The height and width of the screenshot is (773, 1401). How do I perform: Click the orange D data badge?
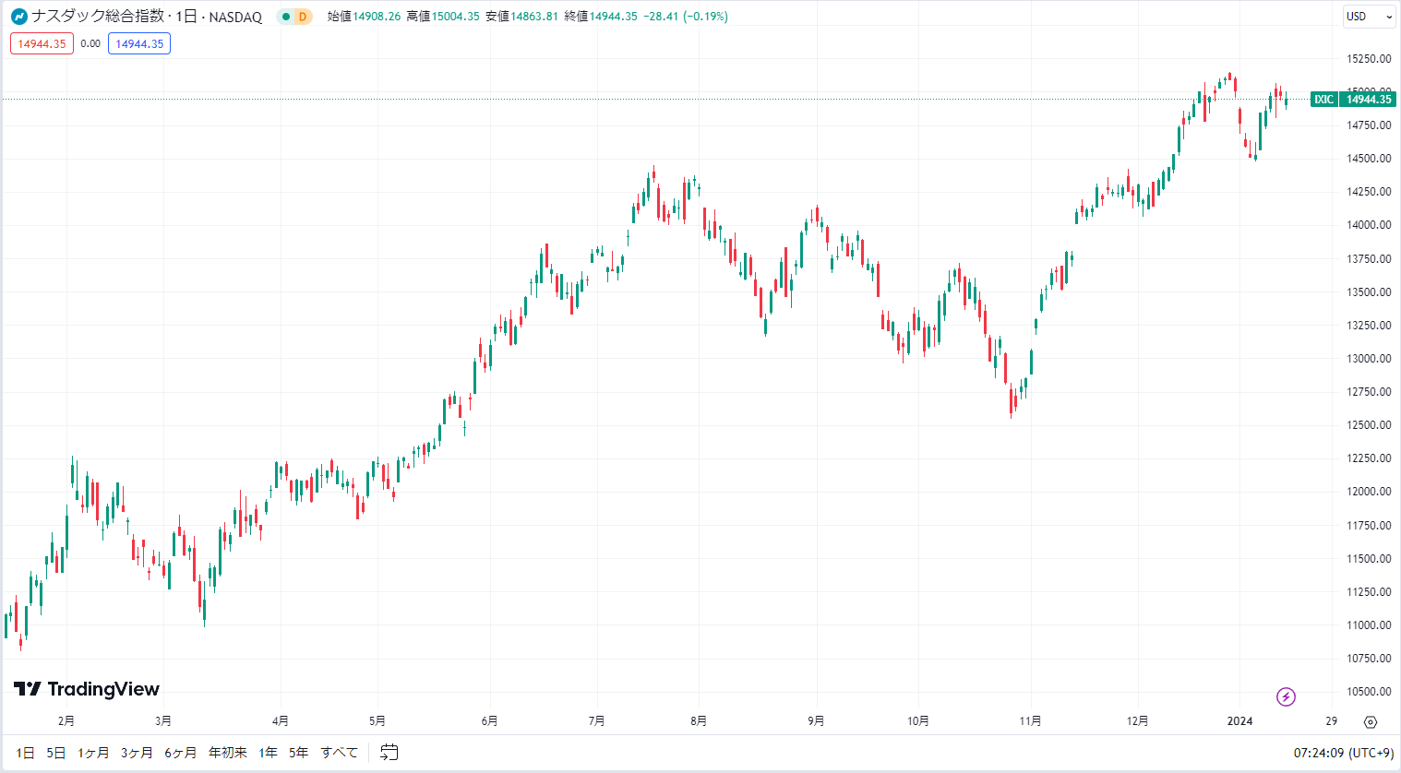(303, 17)
